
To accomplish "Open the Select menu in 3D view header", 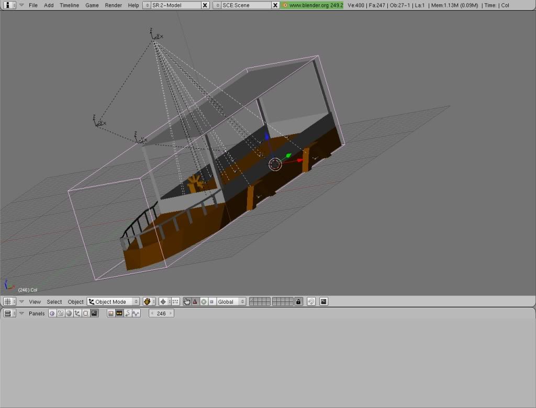I will pyautogui.click(x=54, y=302).
